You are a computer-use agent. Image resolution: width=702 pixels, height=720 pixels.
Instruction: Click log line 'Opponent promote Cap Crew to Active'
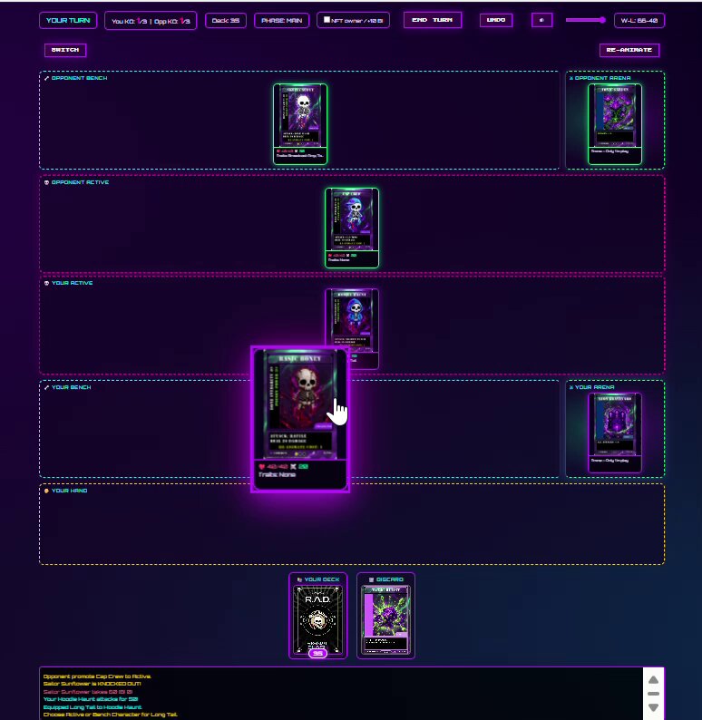[97, 676]
